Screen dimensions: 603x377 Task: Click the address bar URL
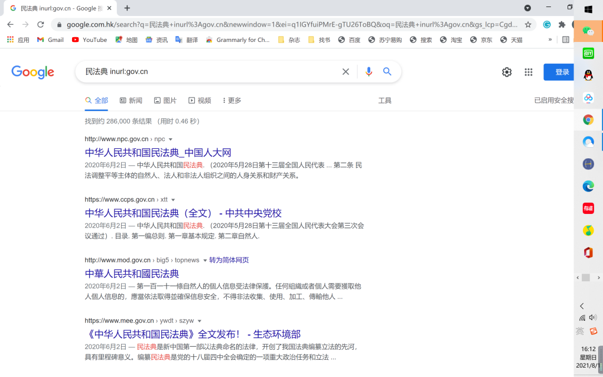click(x=292, y=25)
